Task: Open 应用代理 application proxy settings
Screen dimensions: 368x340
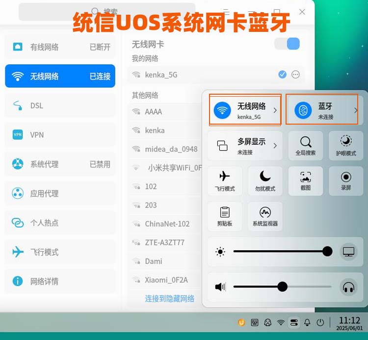Action: click(x=60, y=193)
